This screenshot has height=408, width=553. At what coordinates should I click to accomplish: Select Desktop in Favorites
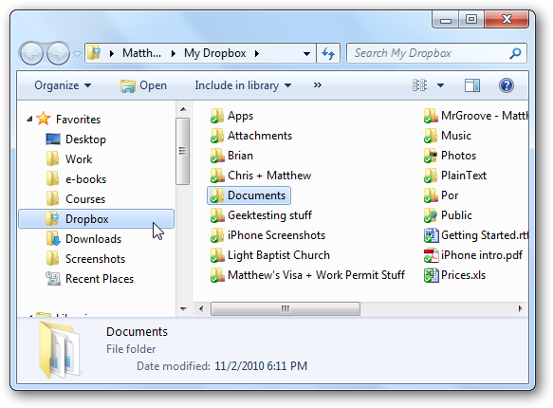coord(85,139)
